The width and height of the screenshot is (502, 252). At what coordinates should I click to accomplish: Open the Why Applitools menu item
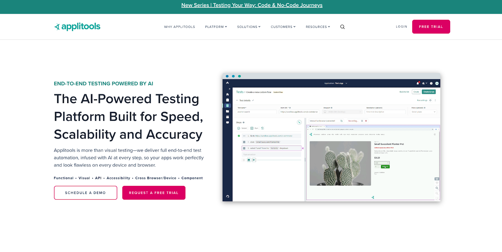179,27
